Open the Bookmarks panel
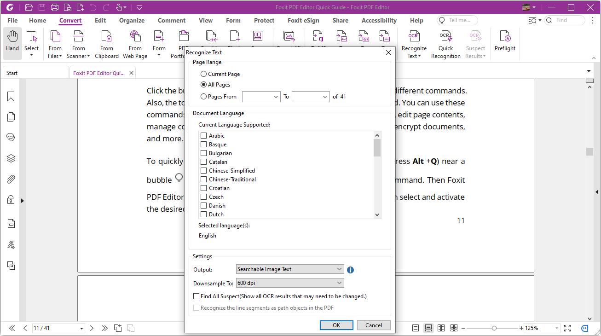This screenshot has width=601, height=336. point(11,96)
